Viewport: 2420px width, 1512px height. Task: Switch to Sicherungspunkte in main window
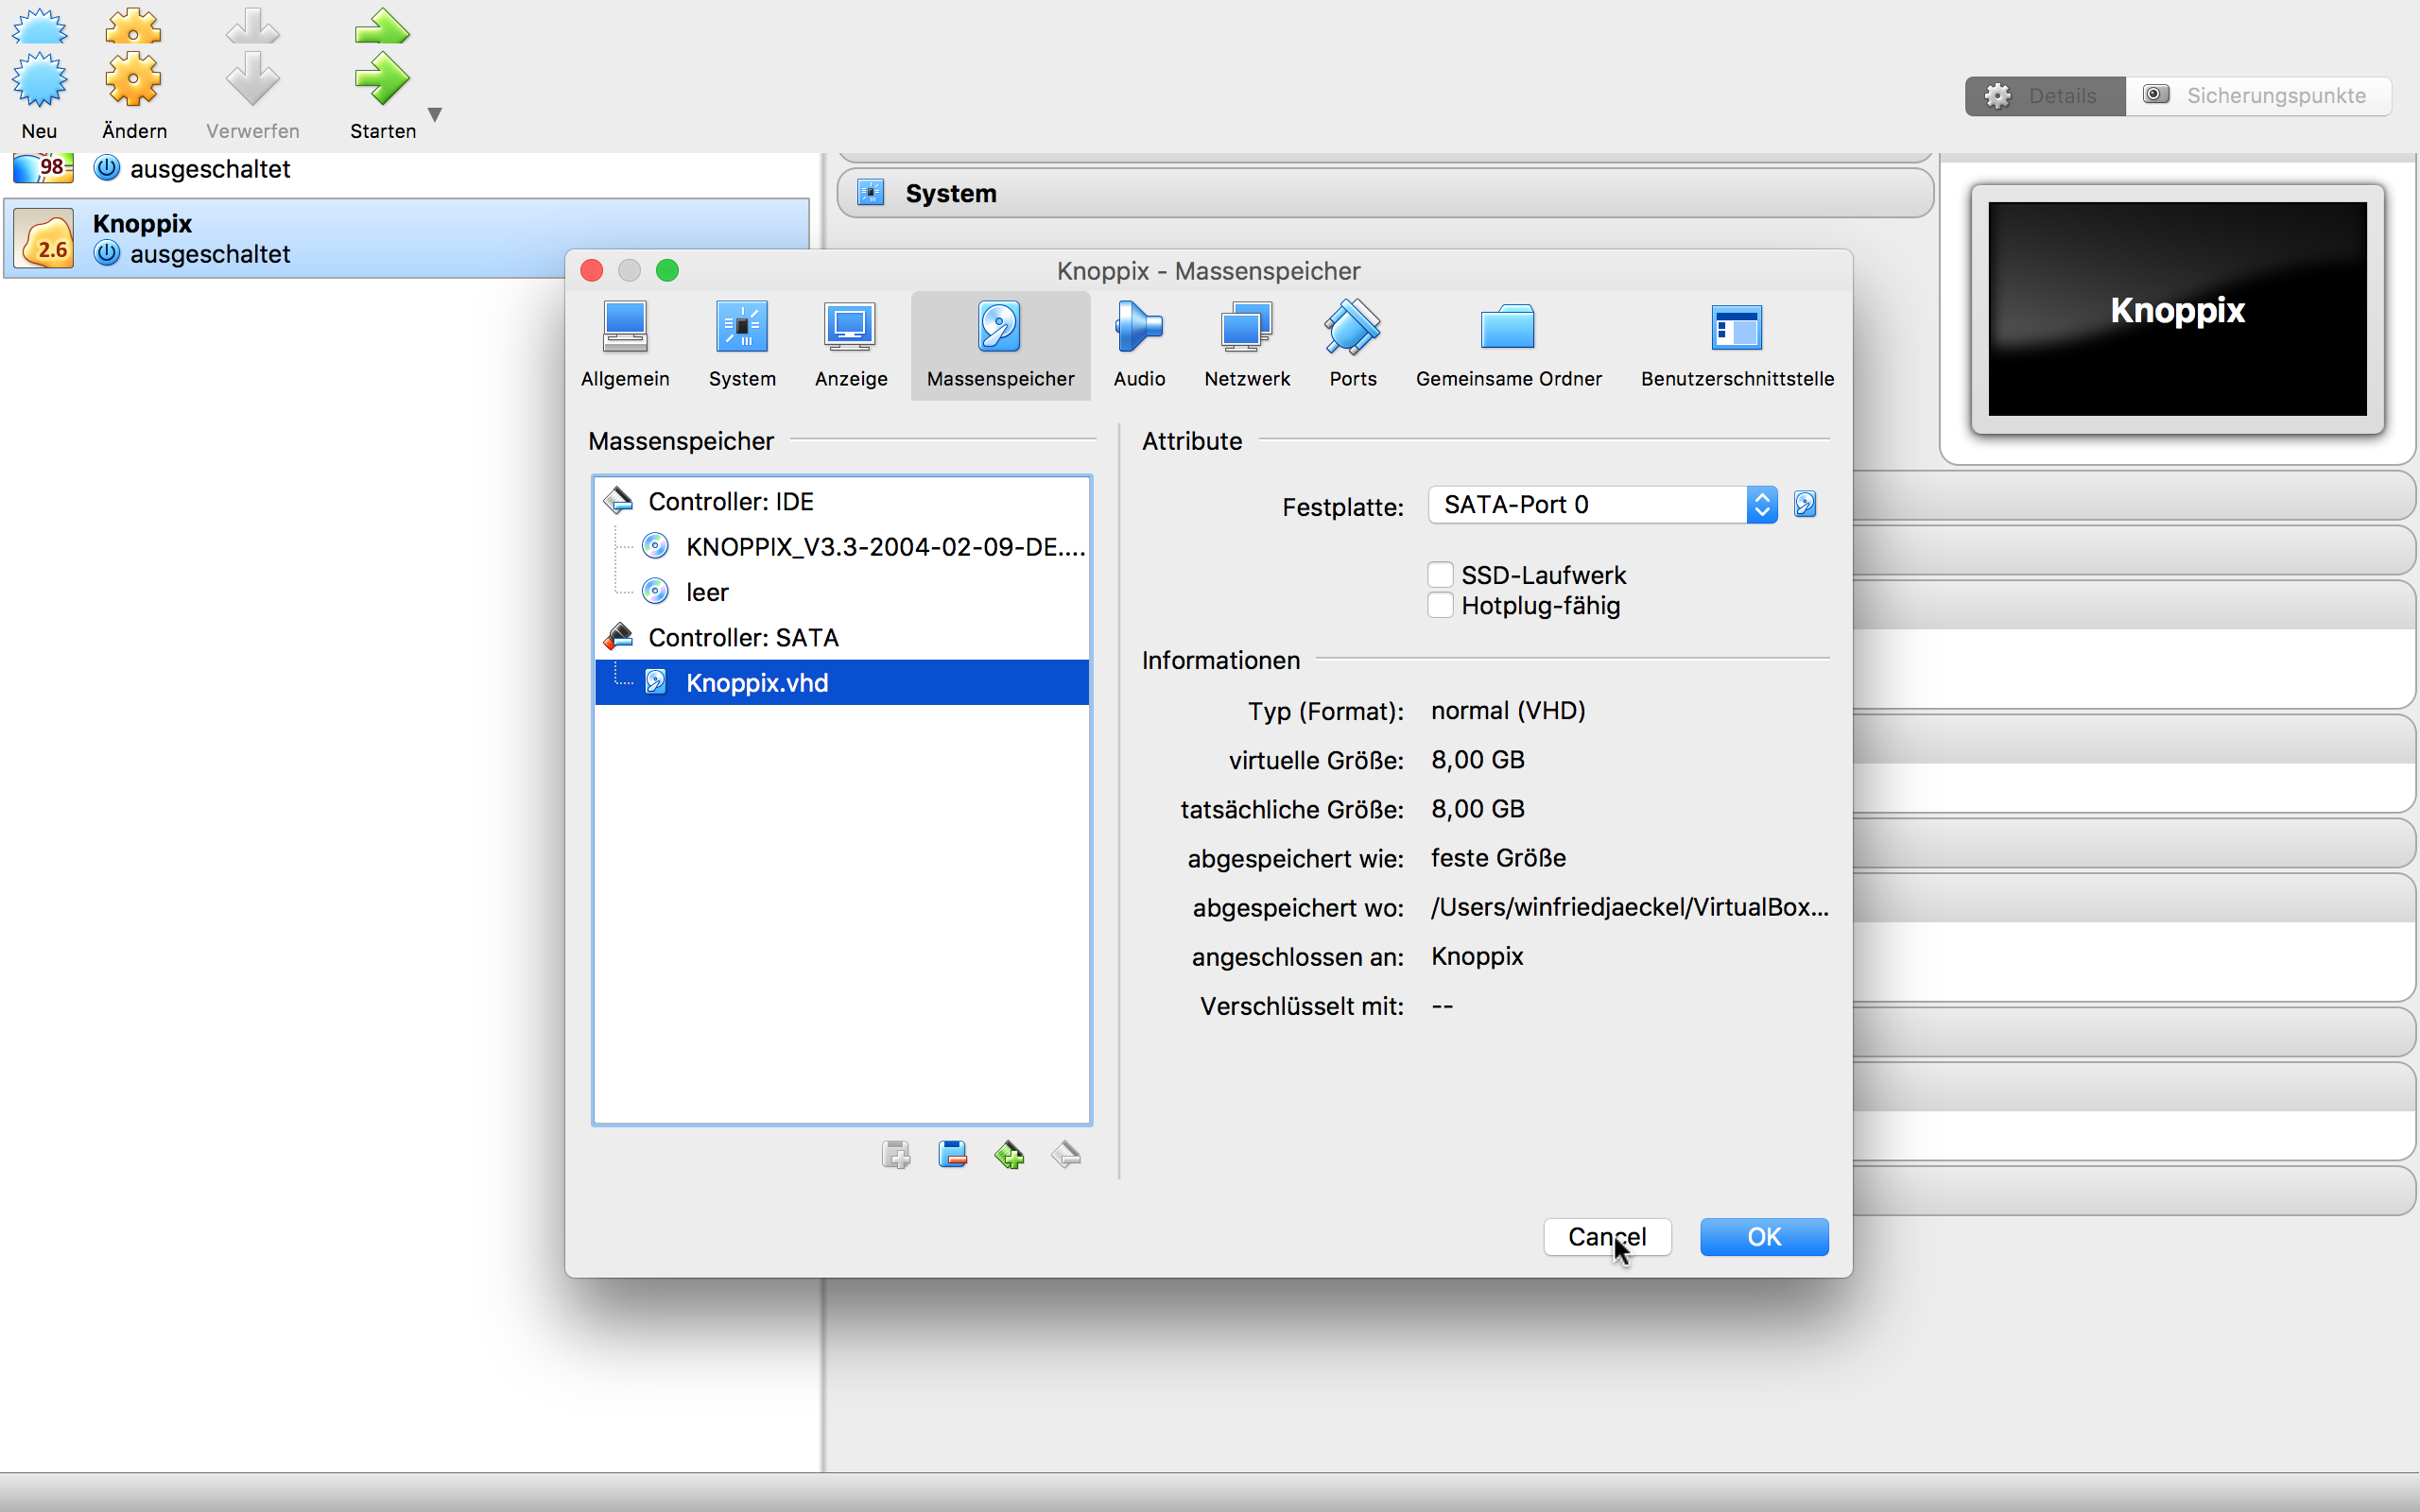click(x=2258, y=96)
